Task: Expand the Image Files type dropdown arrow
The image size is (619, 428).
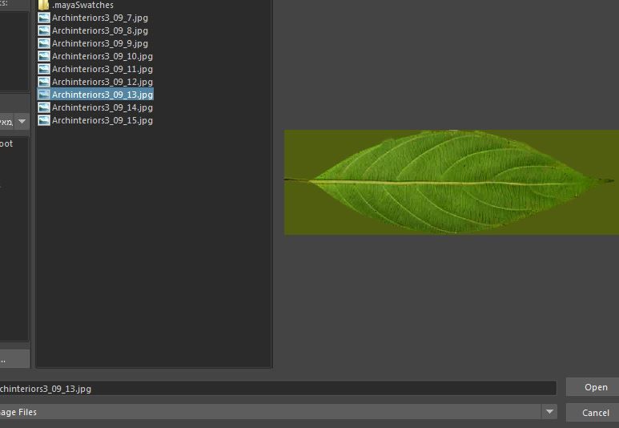Action: 549,412
